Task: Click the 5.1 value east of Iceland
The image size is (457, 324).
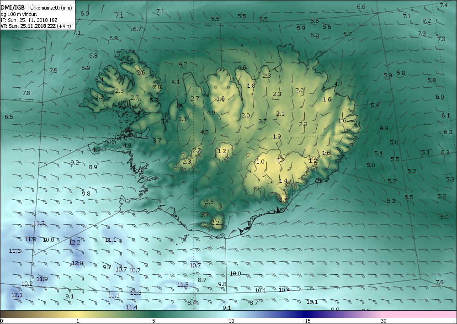Action: tap(425, 152)
